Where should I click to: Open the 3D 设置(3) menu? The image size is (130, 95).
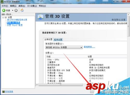coord(32,6)
